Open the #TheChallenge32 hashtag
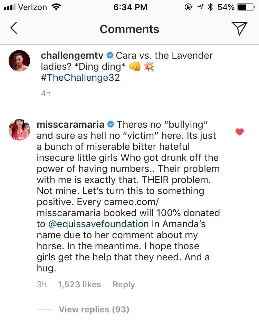This screenshot has width=259, height=328. [x=80, y=77]
